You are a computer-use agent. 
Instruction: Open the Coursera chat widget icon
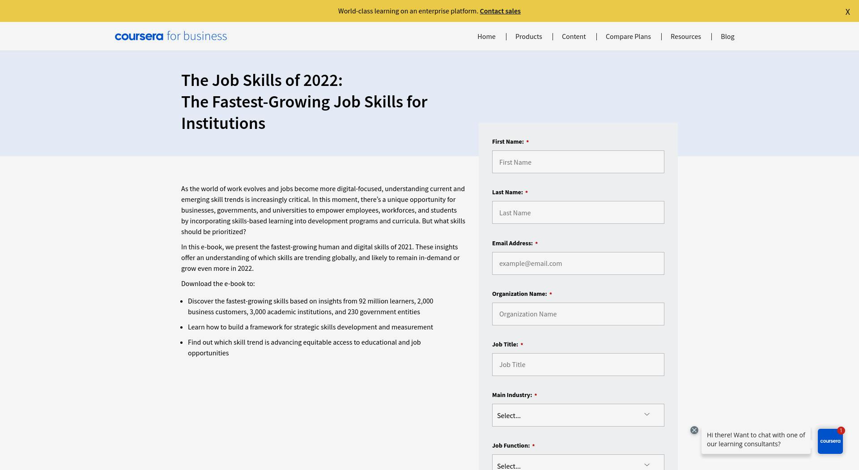coord(830,441)
